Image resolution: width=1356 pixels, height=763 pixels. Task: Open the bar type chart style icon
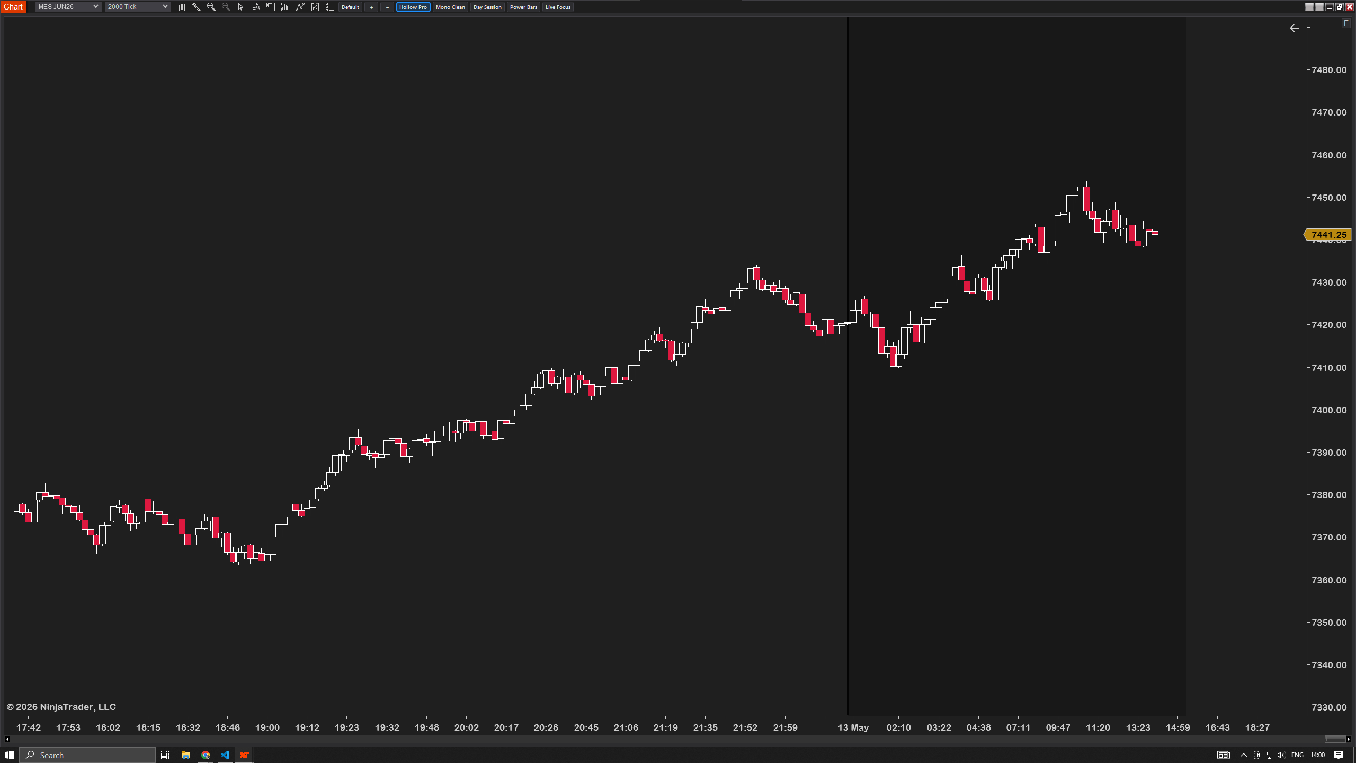tap(182, 7)
